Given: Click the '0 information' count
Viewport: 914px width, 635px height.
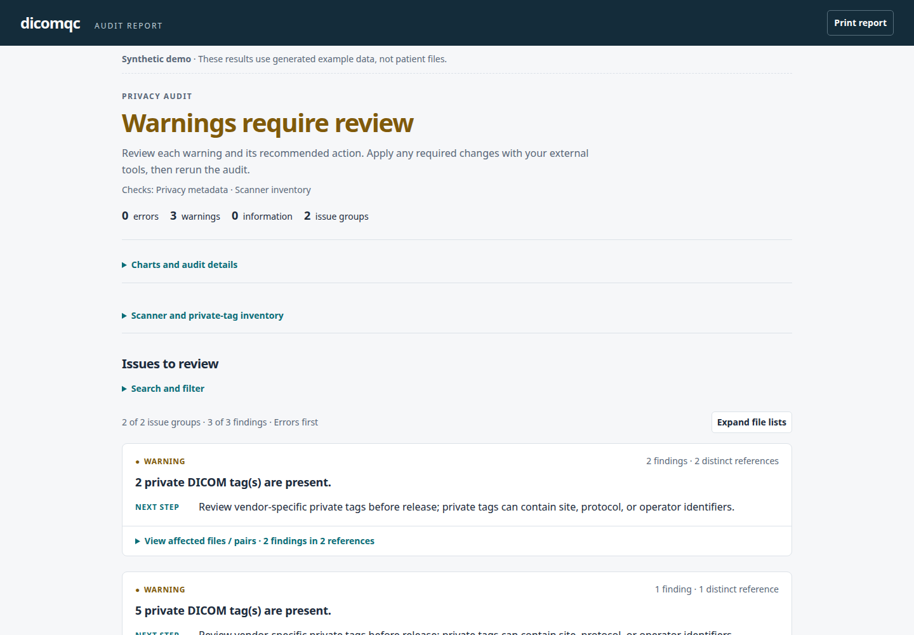Looking at the screenshot, I should tap(262, 217).
